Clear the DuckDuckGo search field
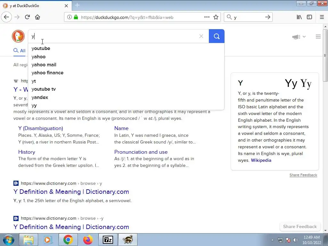328x246 pixels. click(201, 36)
